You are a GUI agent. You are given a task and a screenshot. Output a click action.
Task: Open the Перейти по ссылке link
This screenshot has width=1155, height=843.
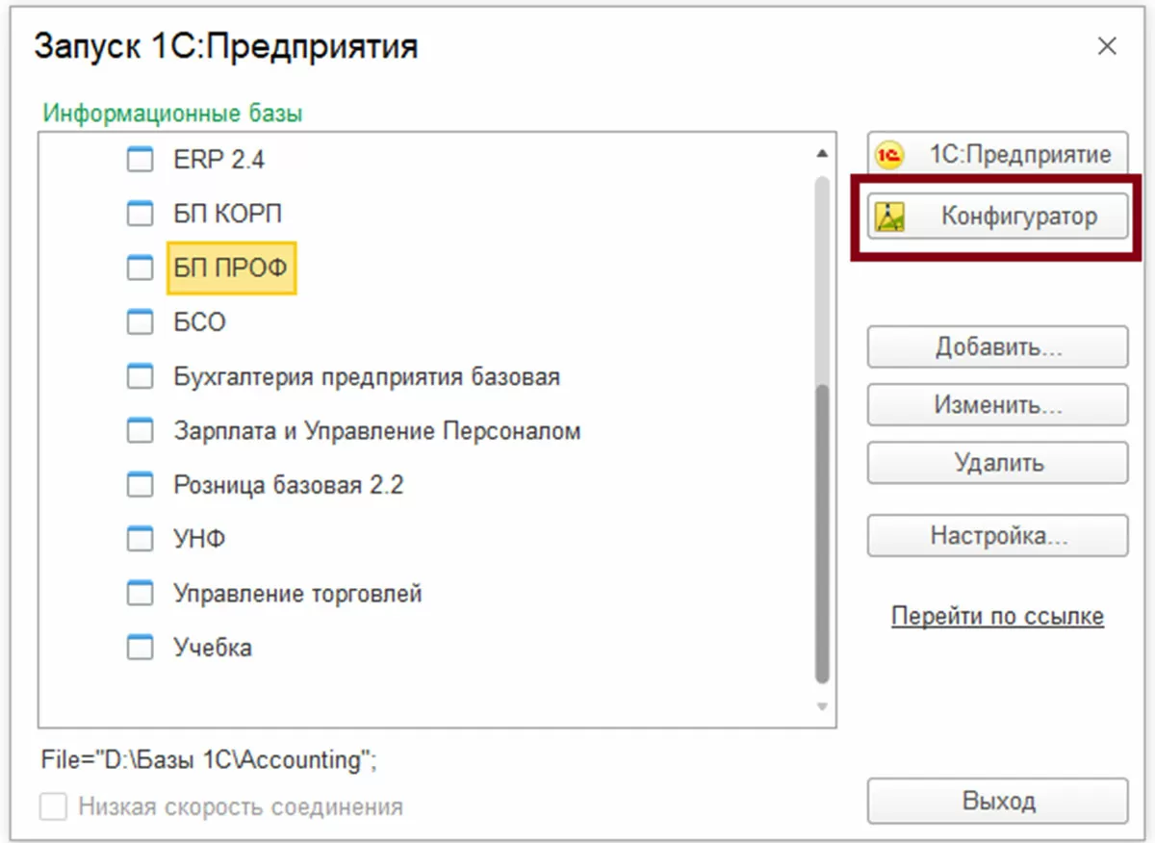click(997, 616)
